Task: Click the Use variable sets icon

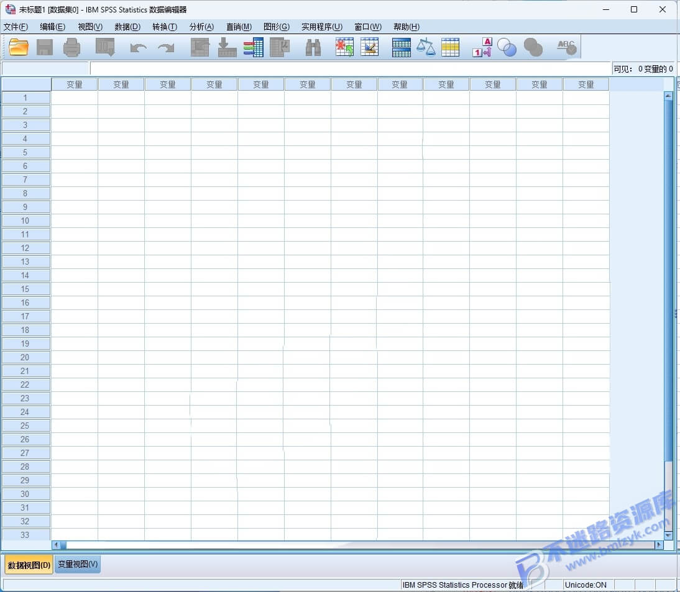Action: tap(507, 47)
